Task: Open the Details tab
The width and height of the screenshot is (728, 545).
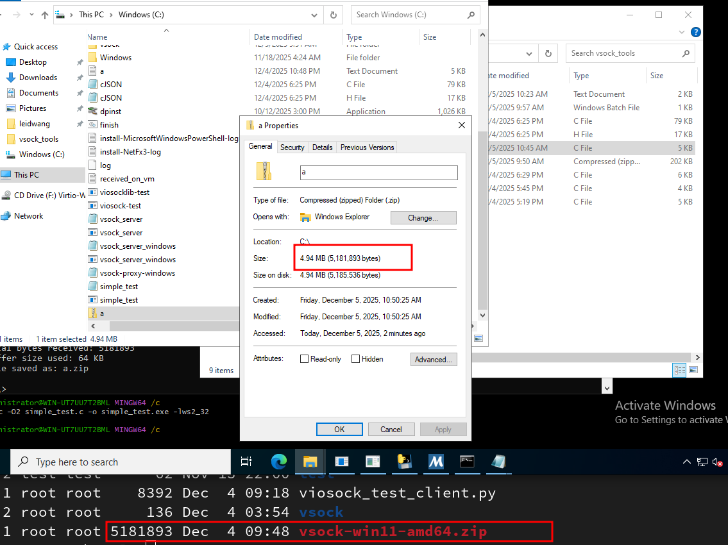Action: click(322, 147)
